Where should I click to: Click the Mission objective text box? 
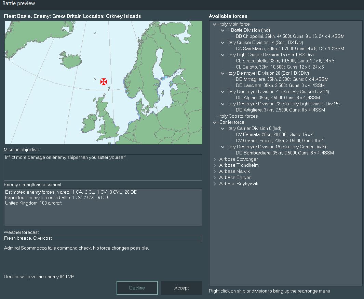click(103, 167)
